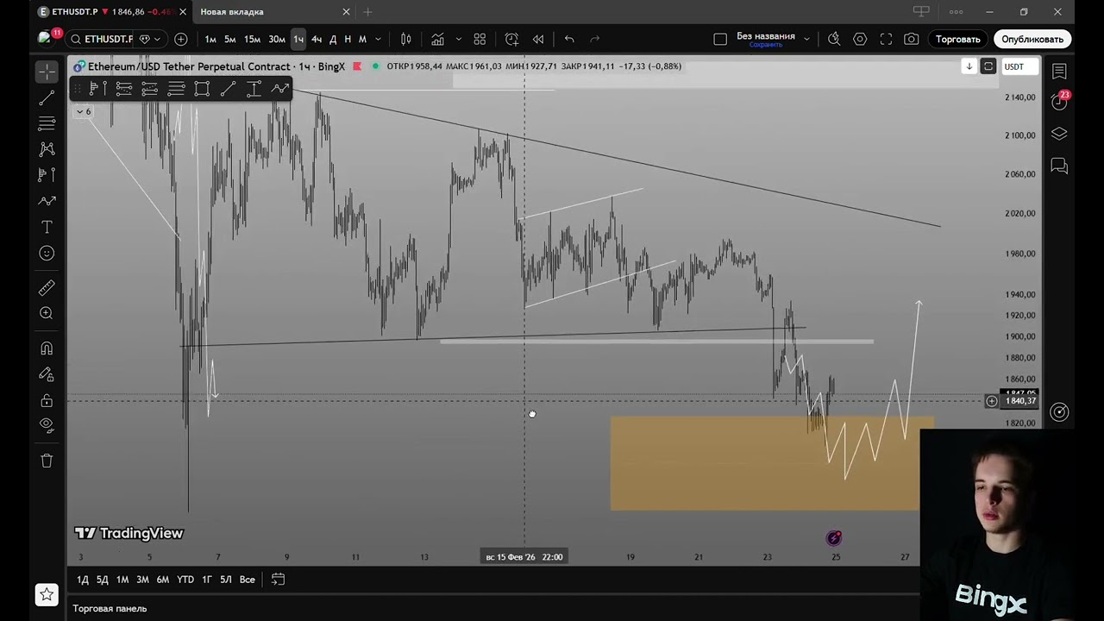
Task: Add symbol to compare with plus icon
Action: pos(181,39)
